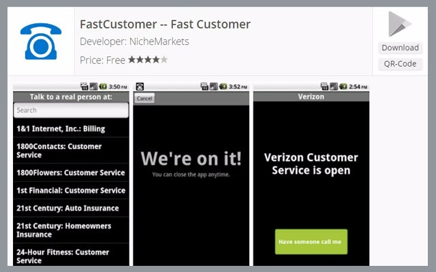This screenshot has width=436, height=272.
Task: Click the green Have someone call me button
Action: (311, 242)
